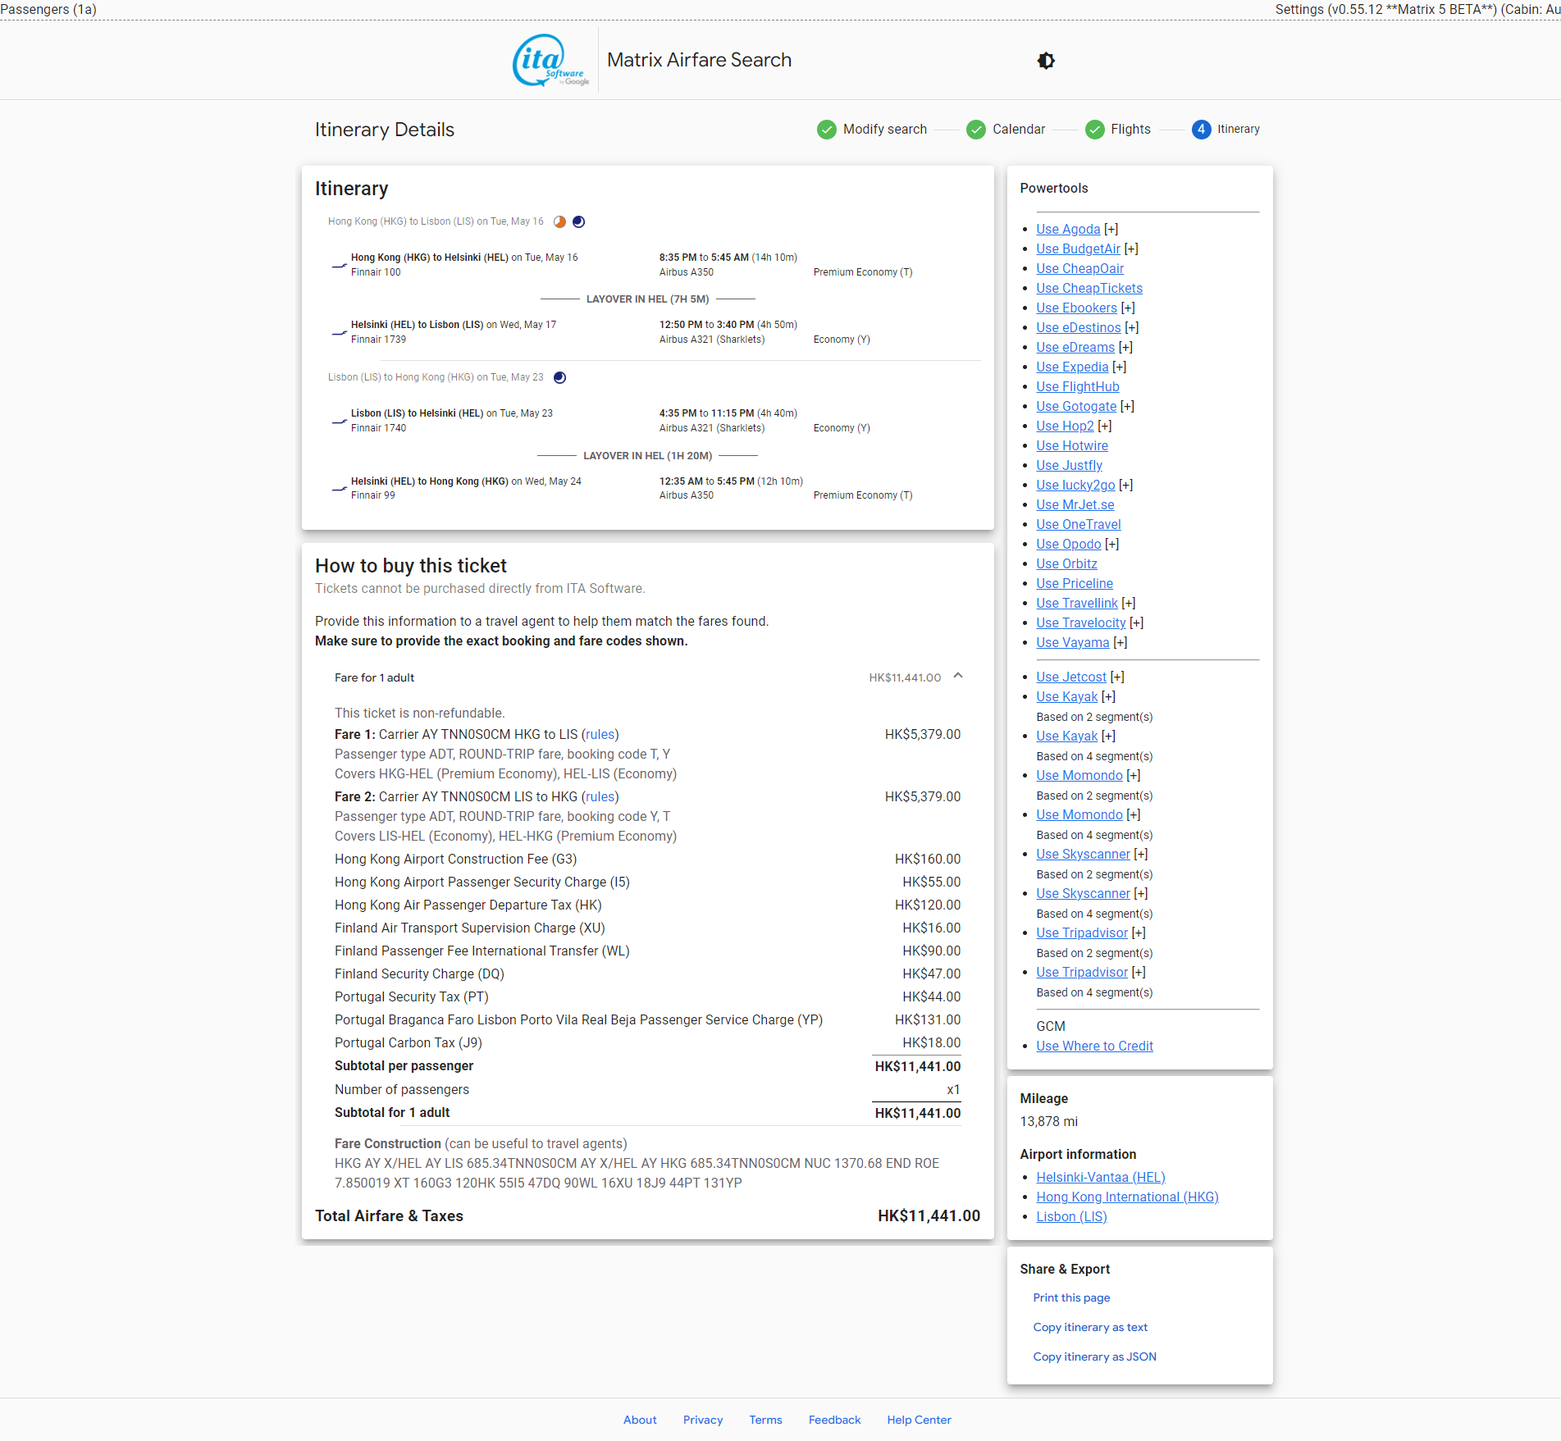Select Terms in the footer menu
1561x1441 pixels.
pyautogui.click(x=765, y=1420)
